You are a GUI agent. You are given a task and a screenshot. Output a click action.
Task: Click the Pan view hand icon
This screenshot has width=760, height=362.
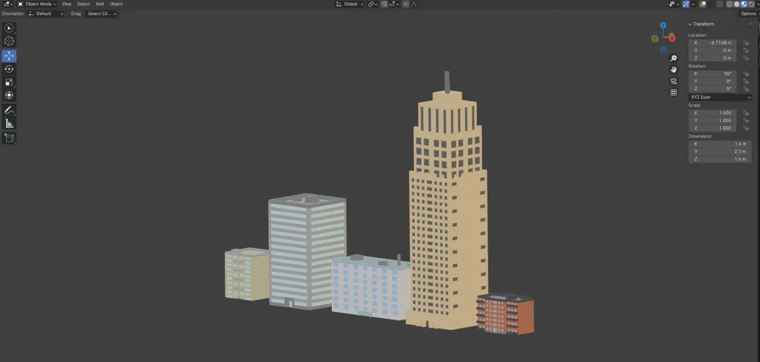point(674,70)
